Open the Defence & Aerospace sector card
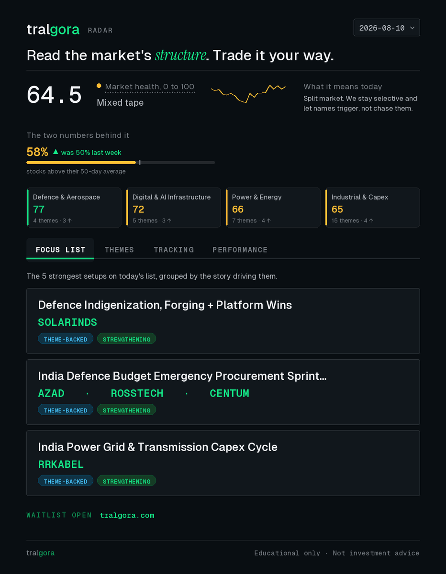The image size is (446, 574). tap(74, 208)
